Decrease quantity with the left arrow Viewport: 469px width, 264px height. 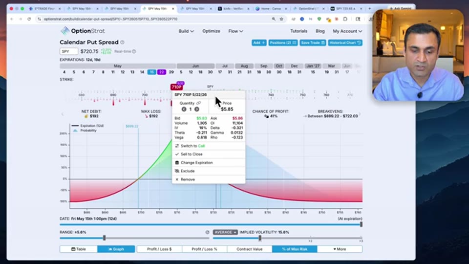click(184, 109)
